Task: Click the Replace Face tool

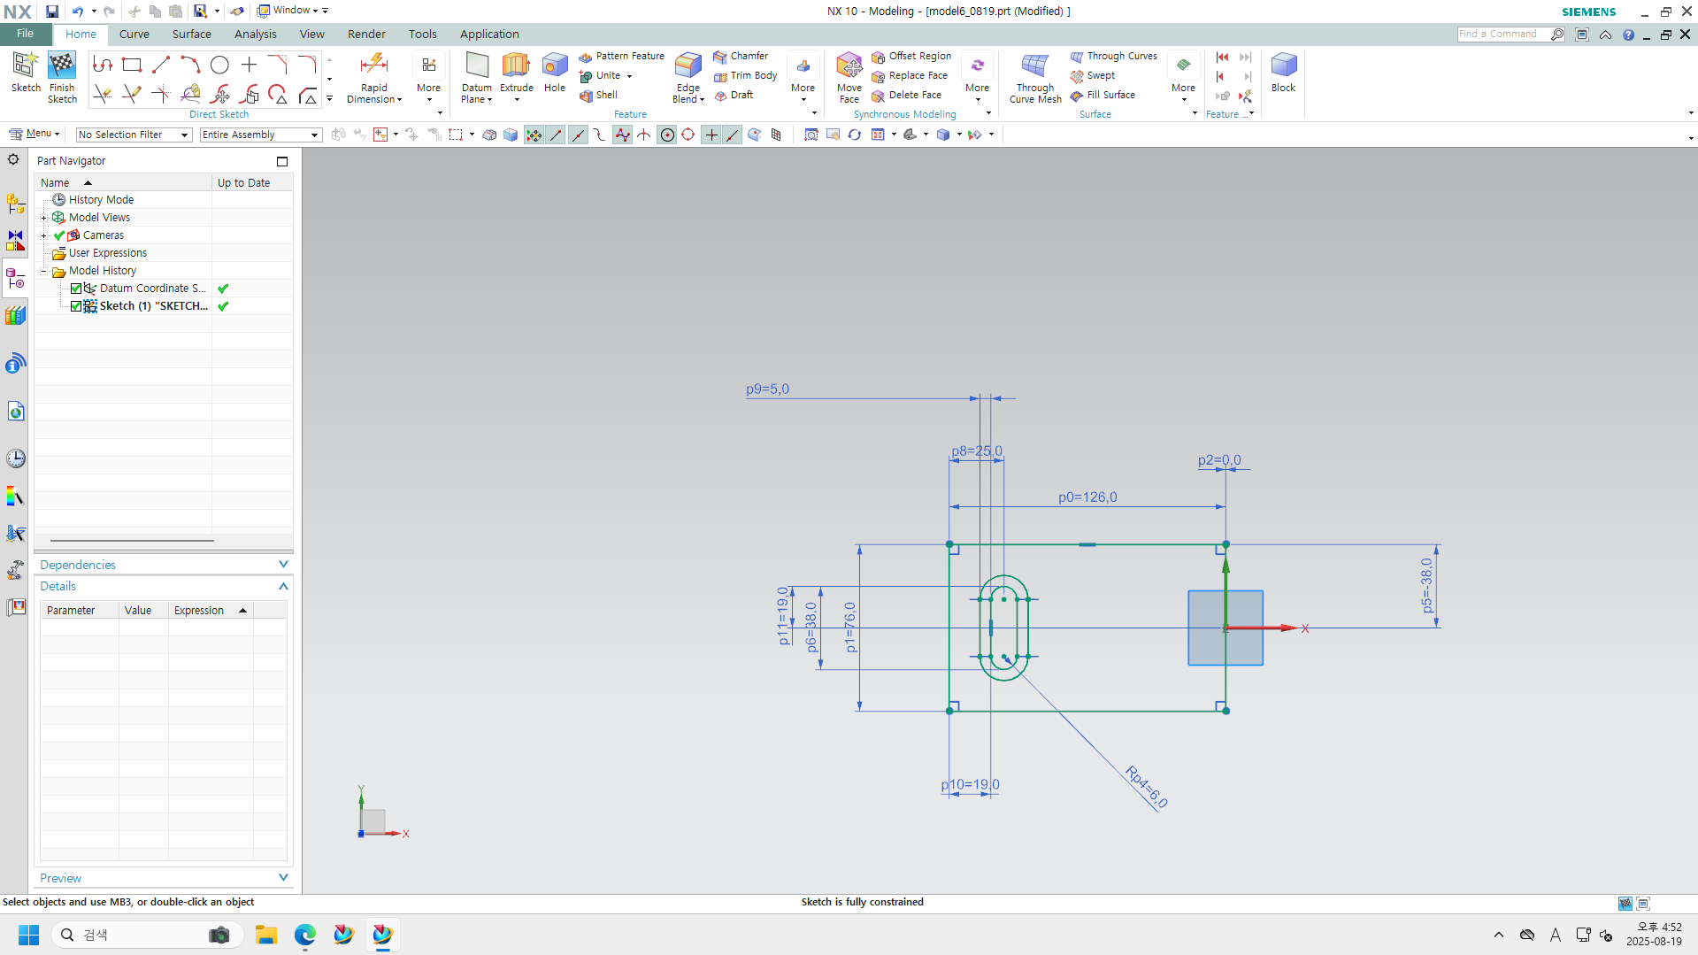Action: pyautogui.click(x=910, y=76)
